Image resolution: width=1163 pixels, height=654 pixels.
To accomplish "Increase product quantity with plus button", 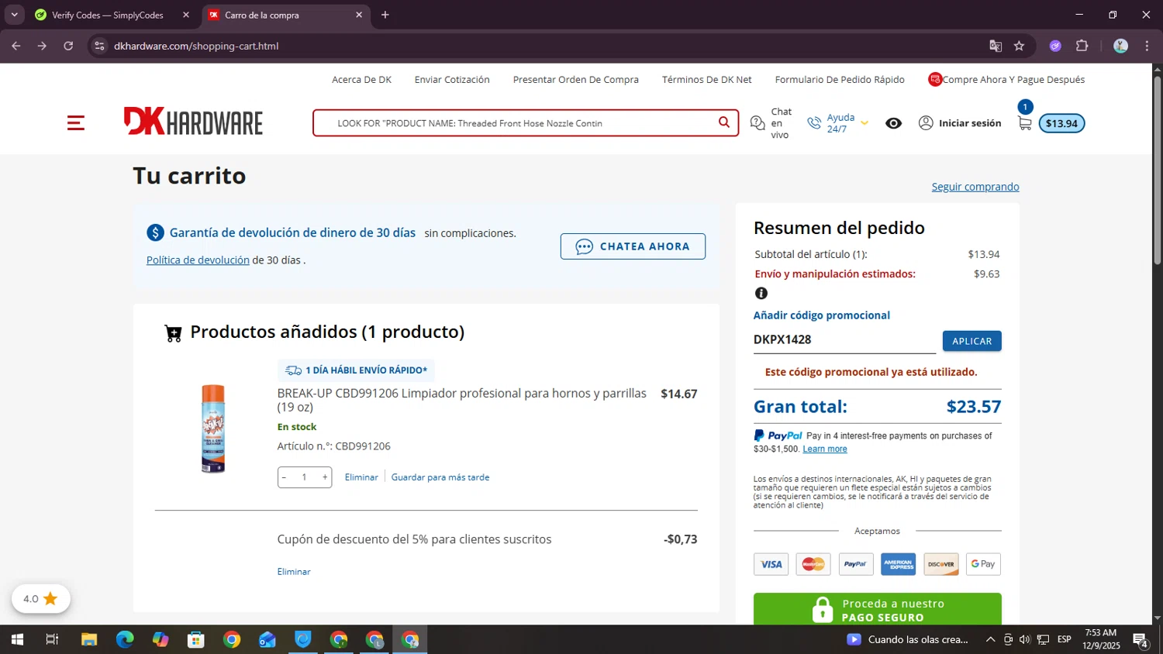I will tap(325, 477).
